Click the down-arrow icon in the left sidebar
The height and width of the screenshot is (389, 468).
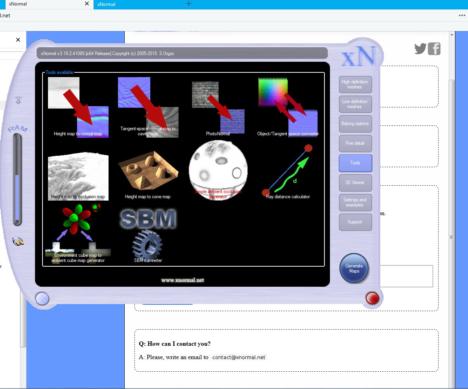point(18,100)
